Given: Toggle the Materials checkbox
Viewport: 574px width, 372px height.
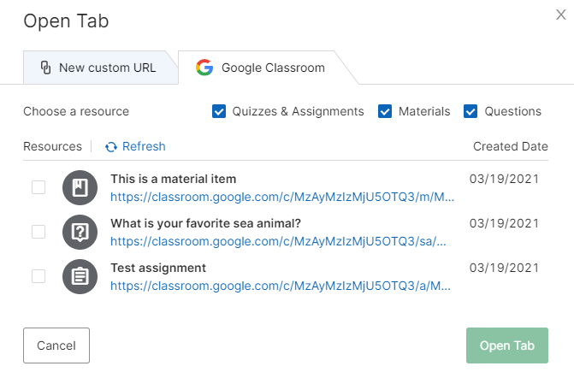Looking at the screenshot, I should (385, 111).
